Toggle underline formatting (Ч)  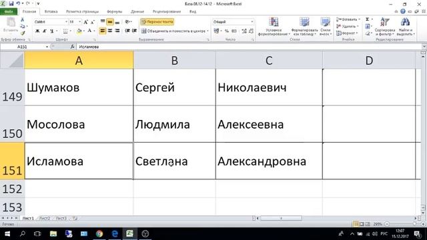(x=52, y=31)
